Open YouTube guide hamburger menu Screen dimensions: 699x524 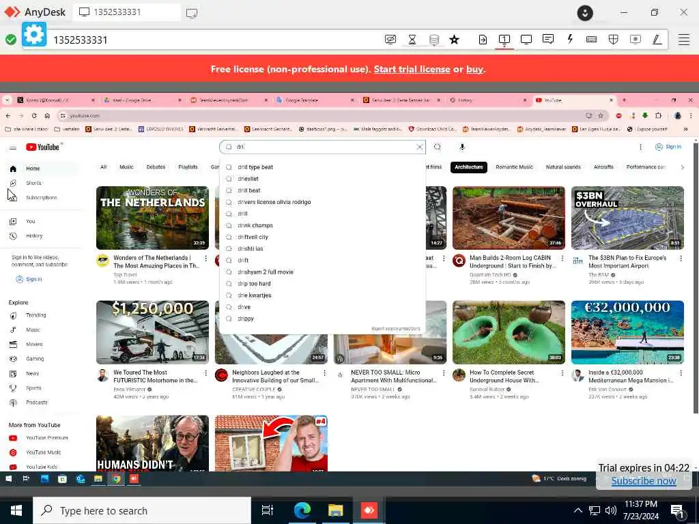tap(13, 147)
